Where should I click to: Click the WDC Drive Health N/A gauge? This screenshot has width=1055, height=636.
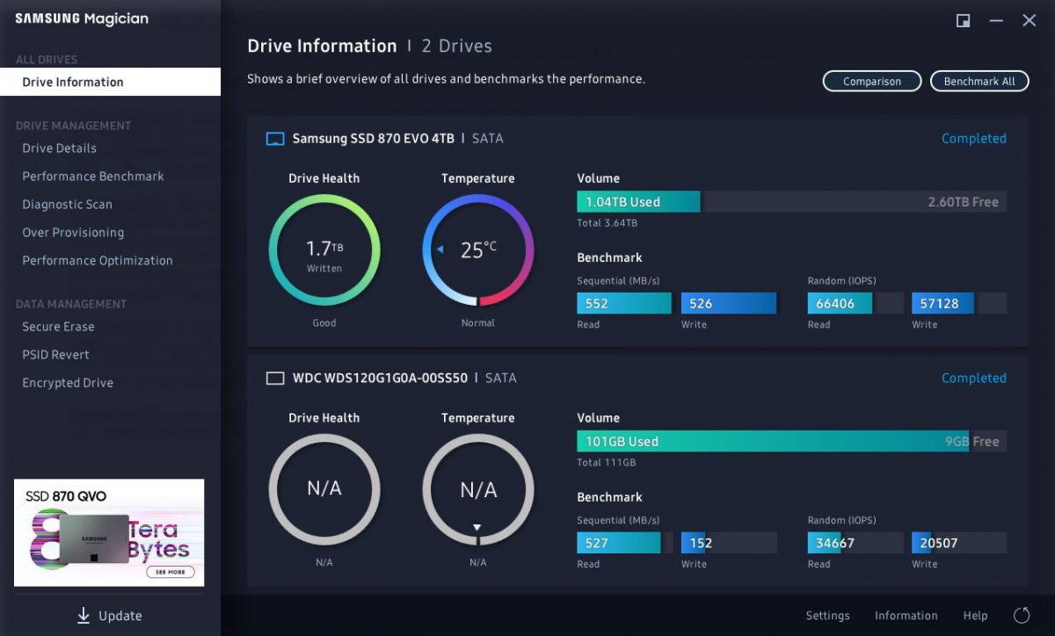[x=324, y=489]
